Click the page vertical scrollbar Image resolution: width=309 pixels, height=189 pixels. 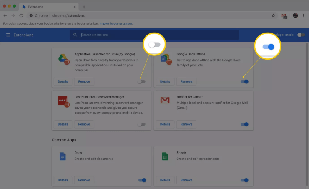pyautogui.click(x=307, y=114)
